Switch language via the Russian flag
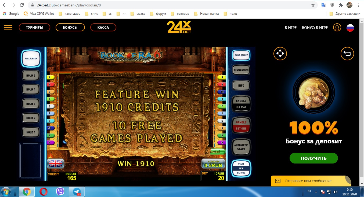 point(350,28)
